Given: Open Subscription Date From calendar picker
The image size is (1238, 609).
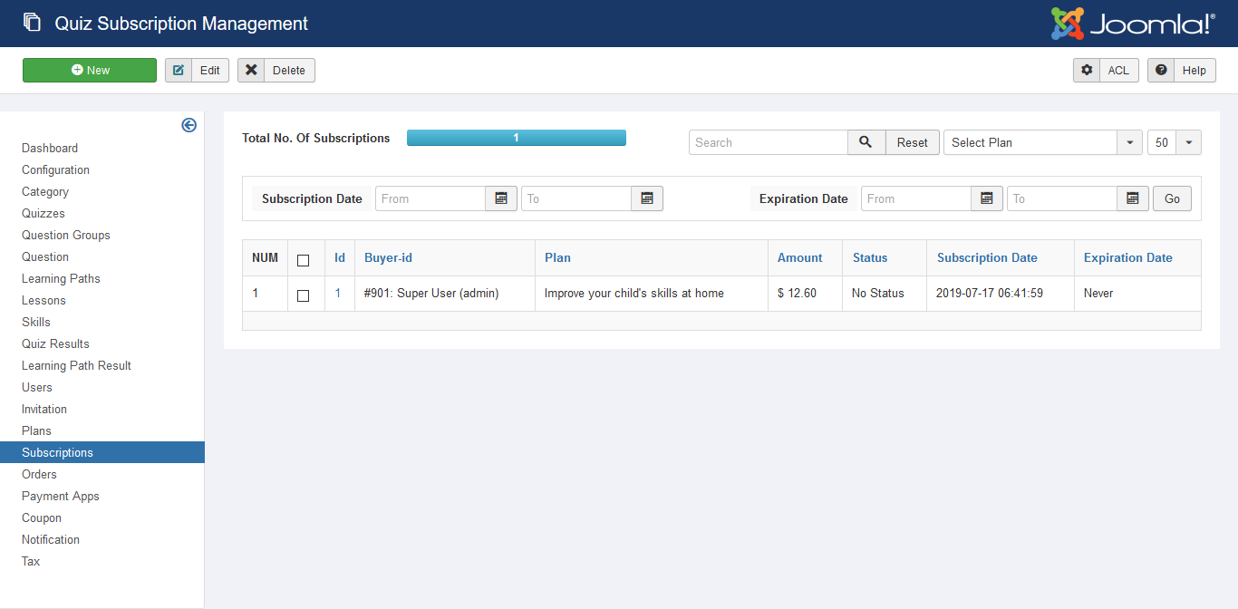Looking at the screenshot, I should click(501, 198).
